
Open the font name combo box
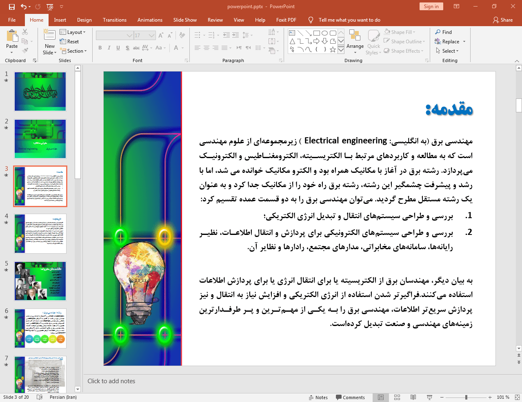(114, 36)
